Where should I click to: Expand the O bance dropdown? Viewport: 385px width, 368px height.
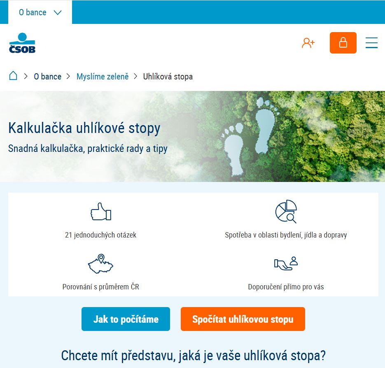pyautogui.click(x=40, y=12)
